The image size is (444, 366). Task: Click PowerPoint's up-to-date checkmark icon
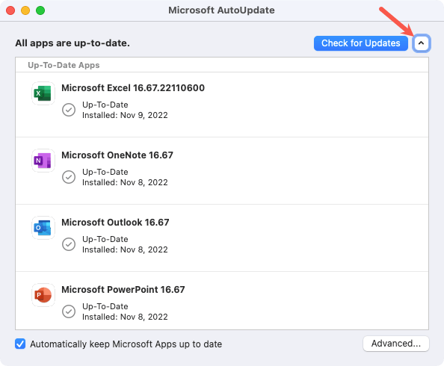coord(69,311)
